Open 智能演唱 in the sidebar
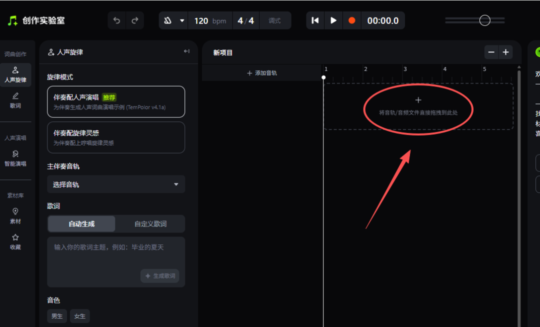Screen dimensions: 540x327 pos(15,158)
